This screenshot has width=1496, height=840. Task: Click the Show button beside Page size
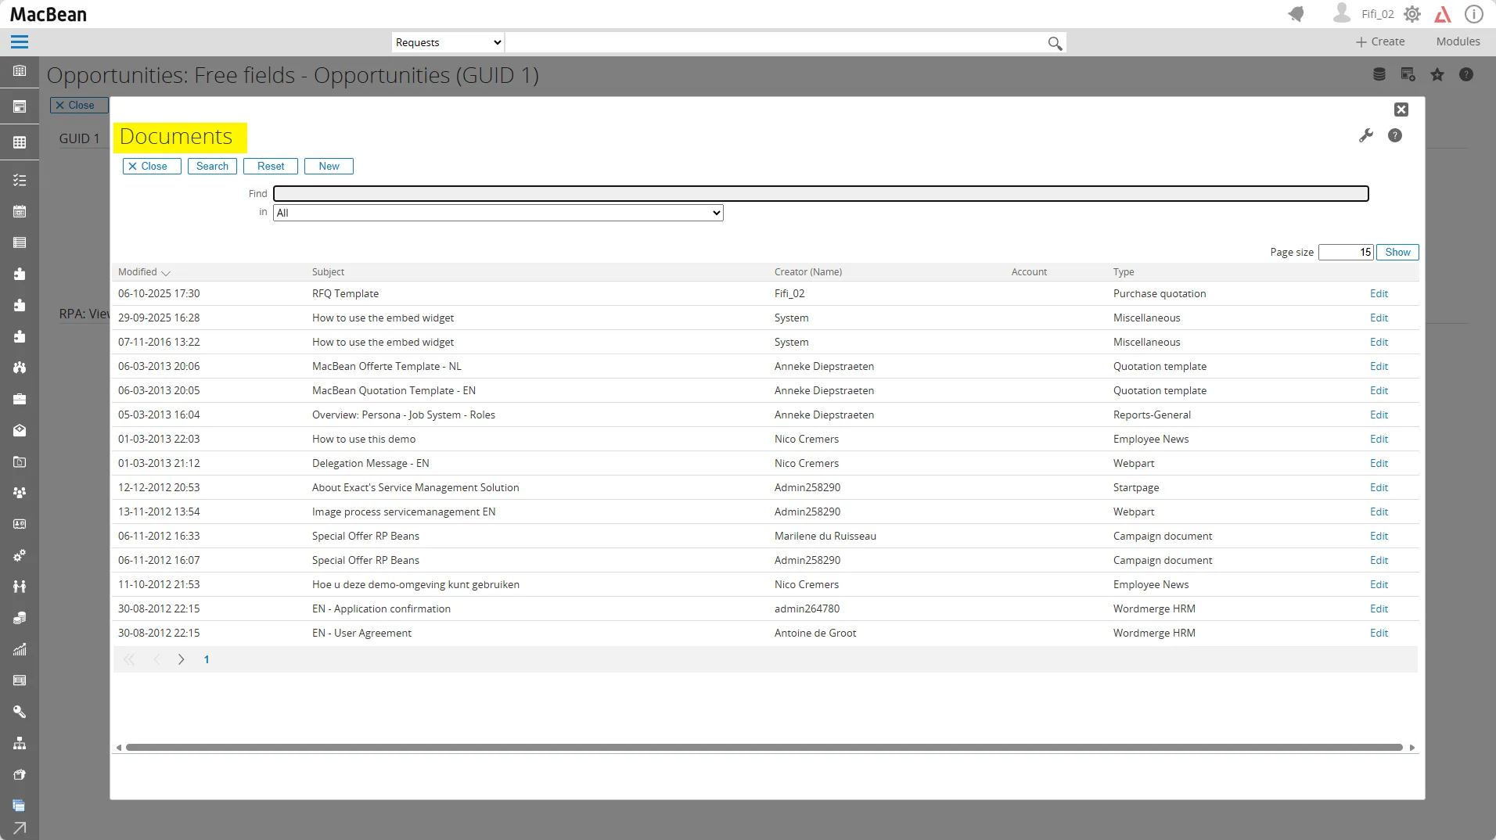tap(1397, 253)
